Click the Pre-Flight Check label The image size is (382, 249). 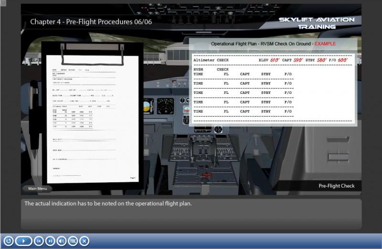tap(337, 186)
